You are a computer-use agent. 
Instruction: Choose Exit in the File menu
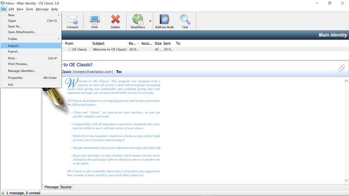[x=31, y=84]
